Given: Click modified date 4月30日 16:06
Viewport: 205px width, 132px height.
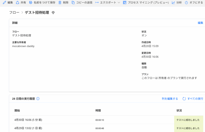Looking at the screenshot, I should (x=150, y=57).
